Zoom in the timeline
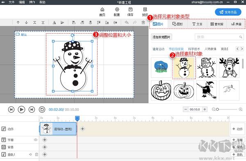This screenshot has width=246, height=161. coord(241,109)
